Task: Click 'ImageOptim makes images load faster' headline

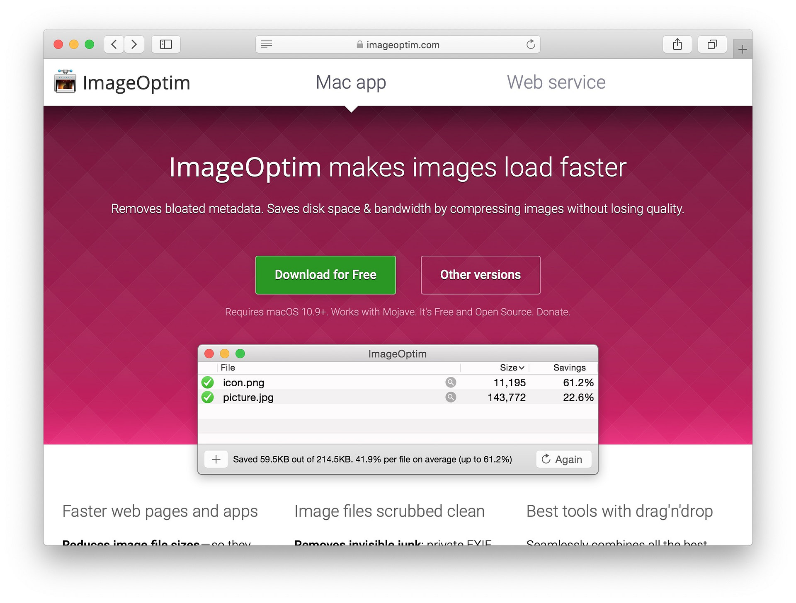Action: 398,168
